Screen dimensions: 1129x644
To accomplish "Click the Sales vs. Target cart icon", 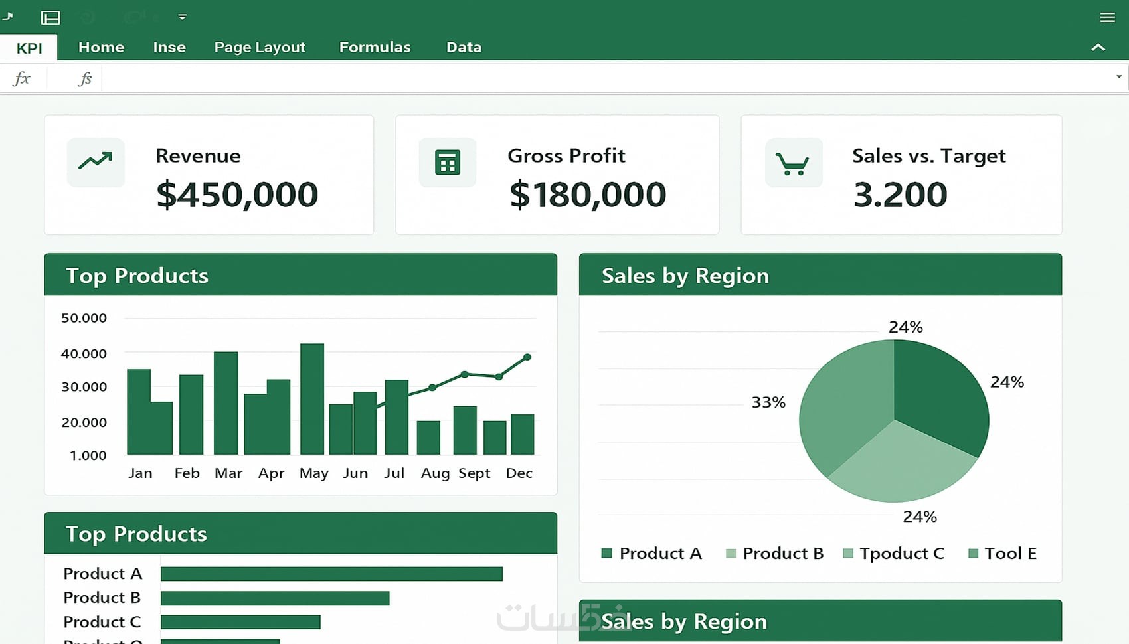I will [x=794, y=163].
